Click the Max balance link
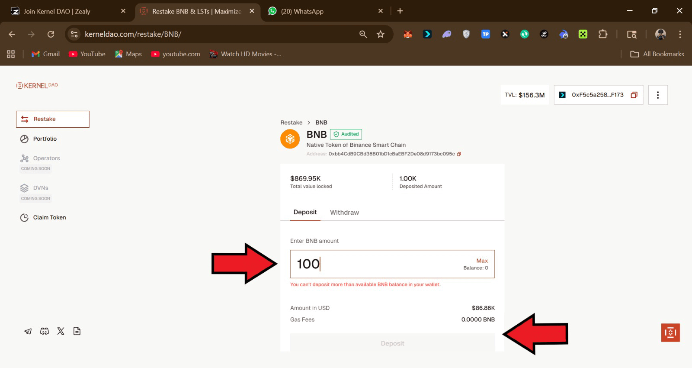 click(x=482, y=261)
